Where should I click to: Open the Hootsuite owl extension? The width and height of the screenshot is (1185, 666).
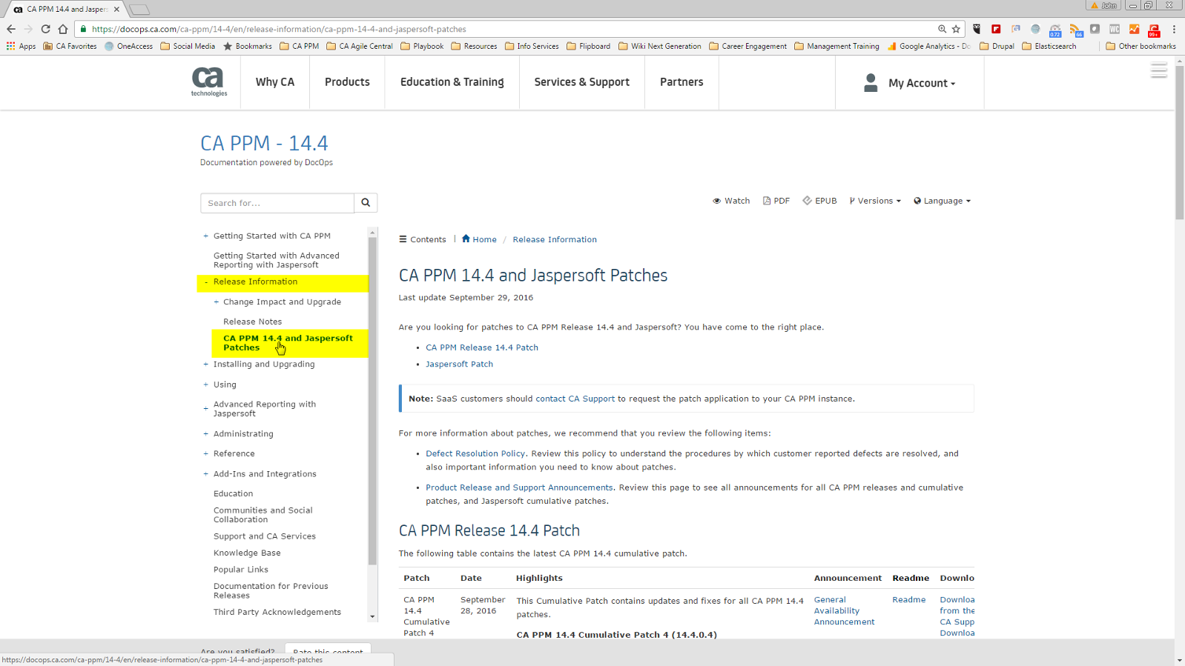pyautogui.click(x=977, y=29)
